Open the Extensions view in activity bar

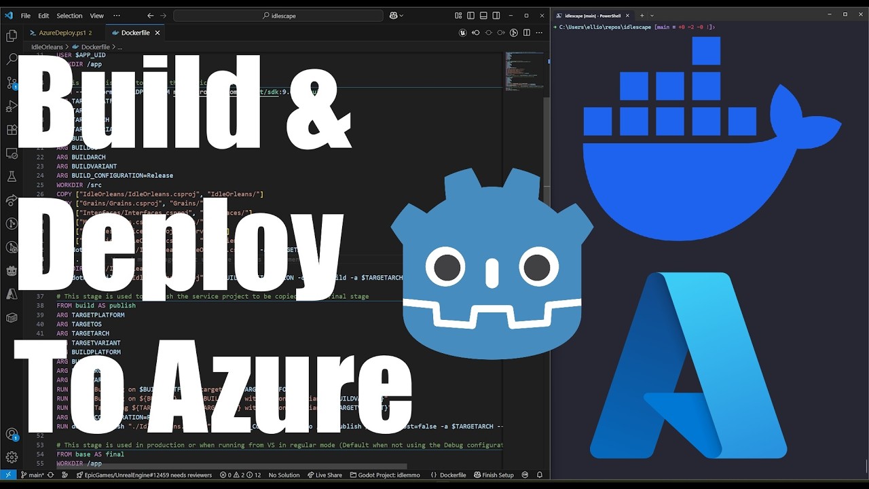click(12, 130)
